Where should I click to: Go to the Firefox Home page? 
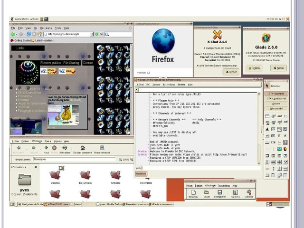pyautogui.click(x=40, y=34)
